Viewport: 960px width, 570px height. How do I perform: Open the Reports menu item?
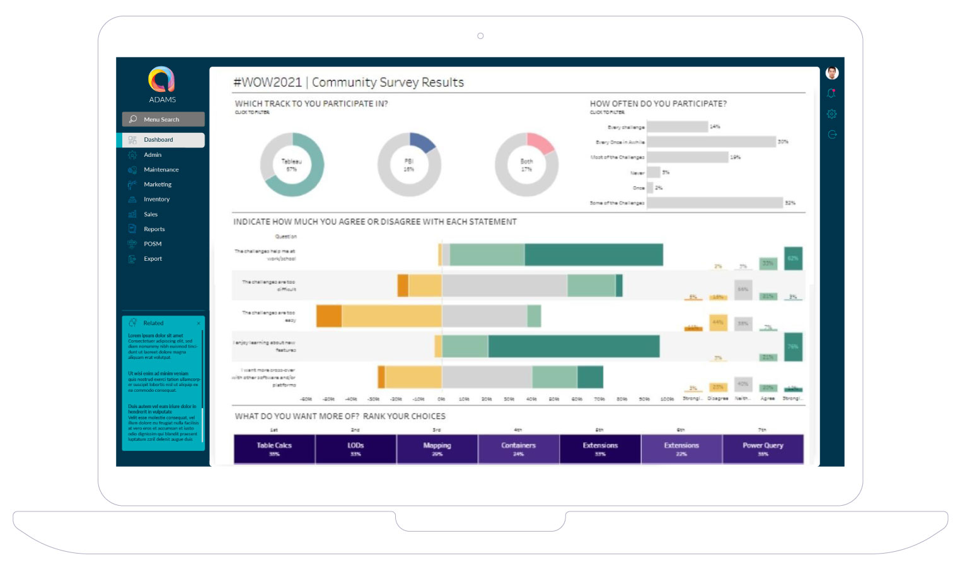pos(154,229)
